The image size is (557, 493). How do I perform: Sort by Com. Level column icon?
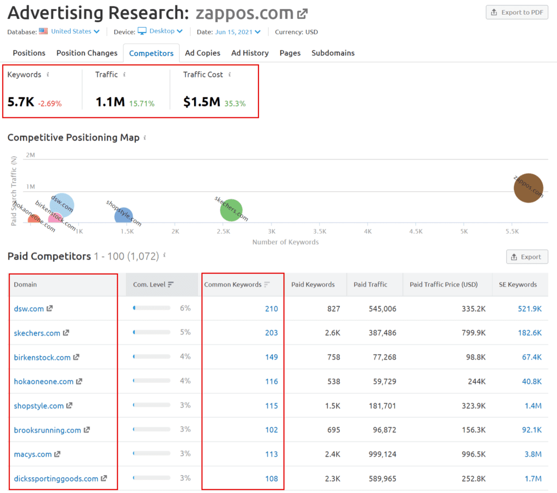coord(171,285)
